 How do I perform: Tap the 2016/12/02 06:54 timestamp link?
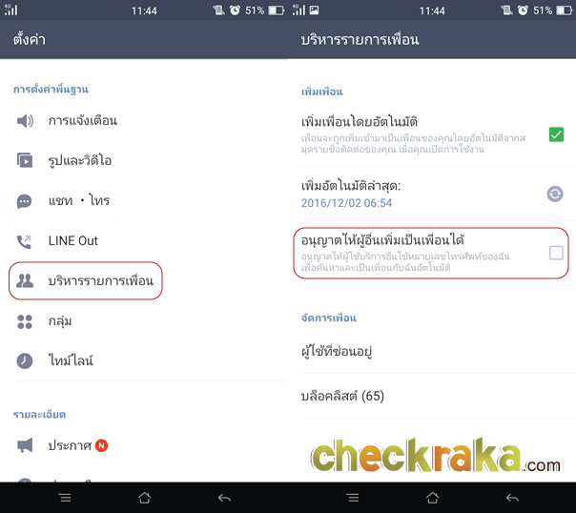[346, 203]
